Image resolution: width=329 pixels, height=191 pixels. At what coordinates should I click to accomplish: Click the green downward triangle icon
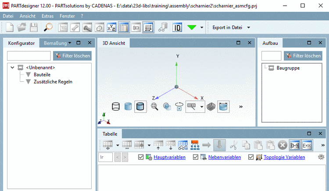click(192, 27)
